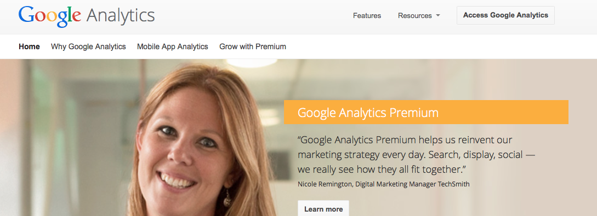Screen dimensions: 597x216
Task: Click the Google Analytics Premium heading text
Action: pyautogui.click(x=368, y=113)
